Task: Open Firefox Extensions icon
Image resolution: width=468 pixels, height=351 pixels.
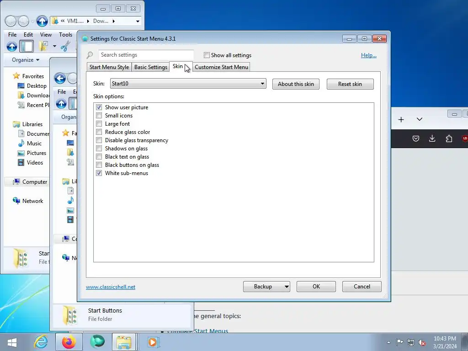Action: [449, 138]
